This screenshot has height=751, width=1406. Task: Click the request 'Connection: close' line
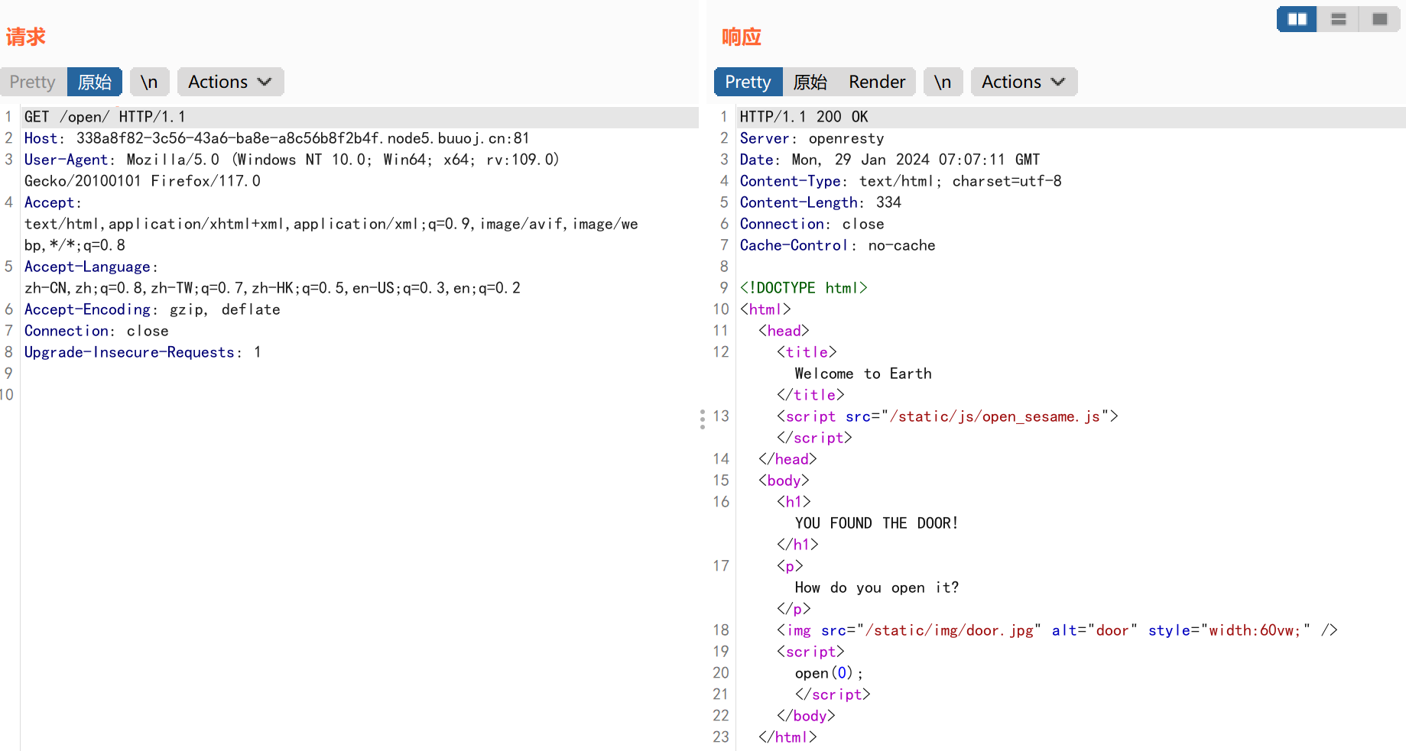click(x=96, y=331)
